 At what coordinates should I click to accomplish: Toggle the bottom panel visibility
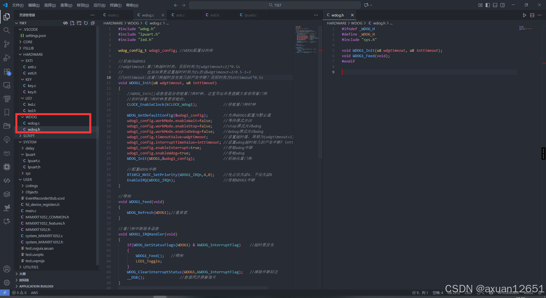(x=495, y=5)
